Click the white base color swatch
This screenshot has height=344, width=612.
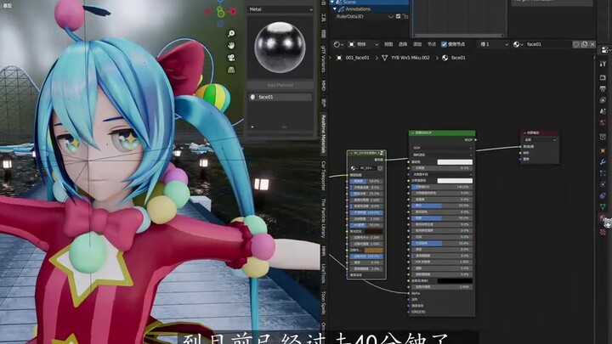point(455,162)
